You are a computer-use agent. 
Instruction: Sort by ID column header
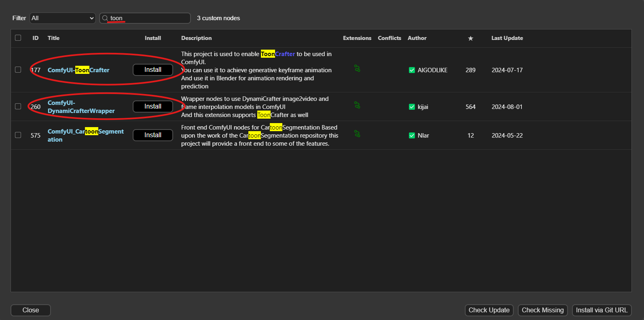click(36, 38)
